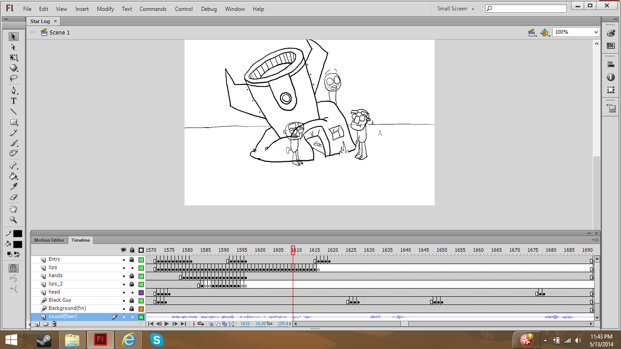Select the Zoom magnifier tool
The width and height of the screenshot is (621, 349).
tap(14, 219)
